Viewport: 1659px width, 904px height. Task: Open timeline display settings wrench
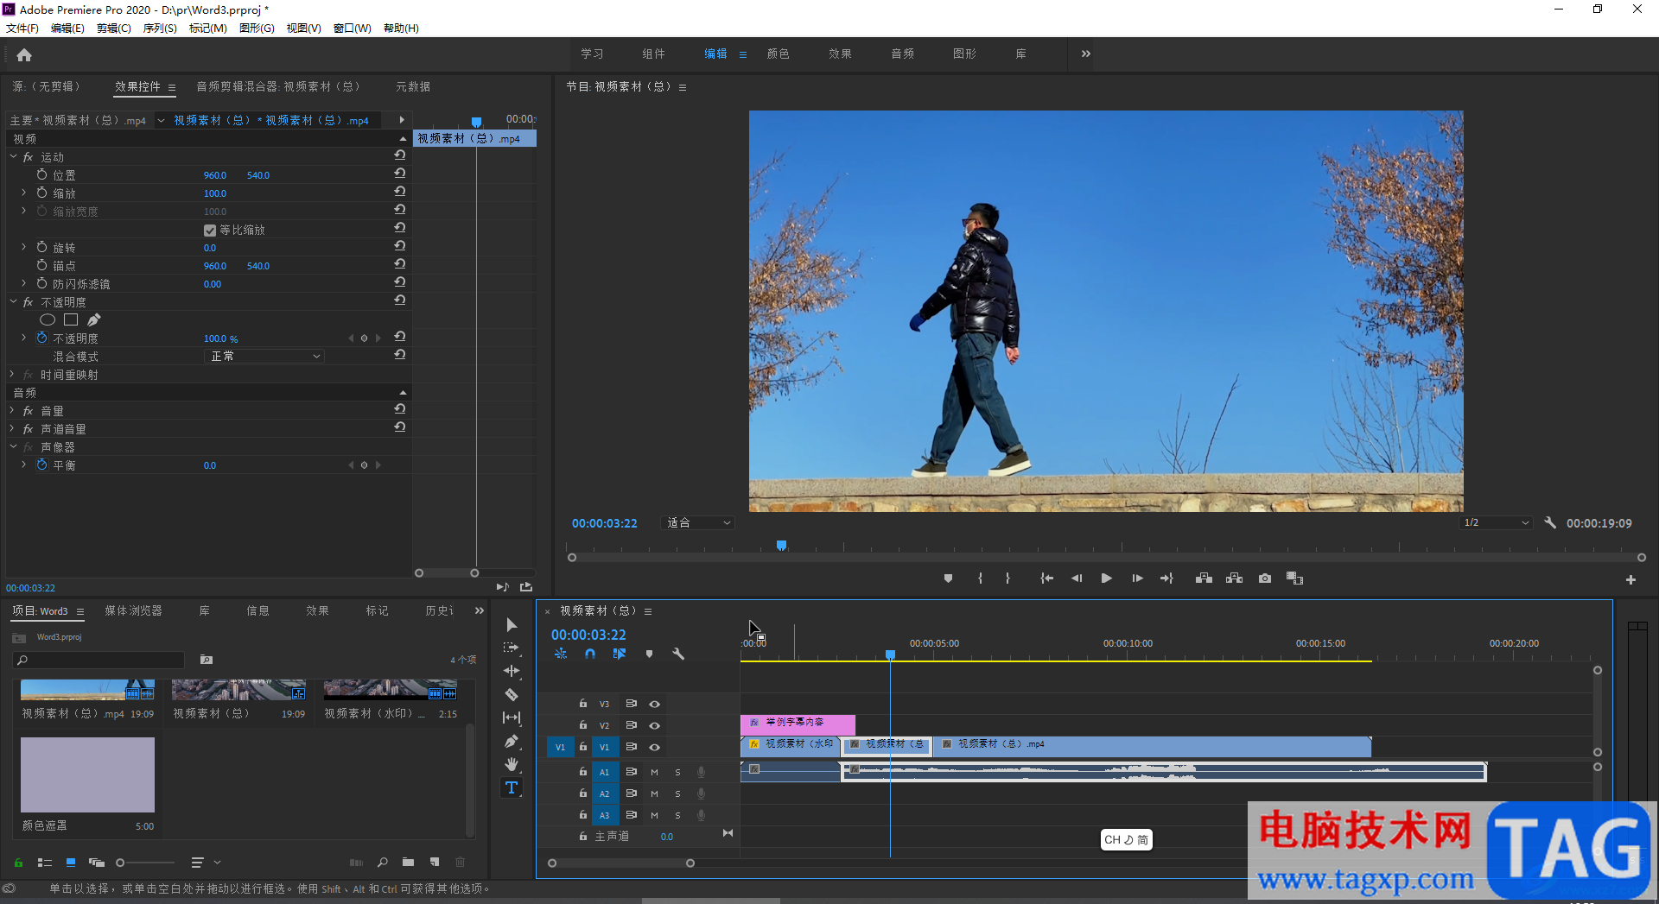tap(678, 654)
